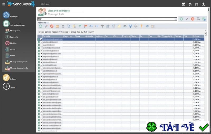Add a new address with green plus
The image size is (211, 134).
tap(41, 26)
